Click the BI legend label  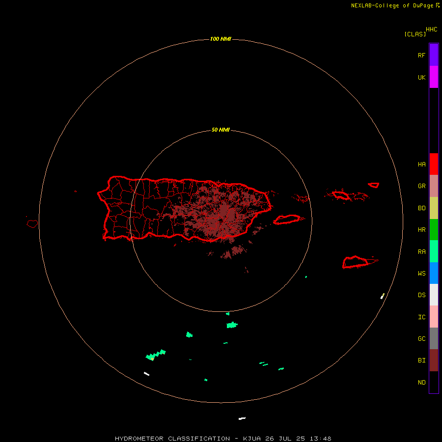click(x=421, y=360)
